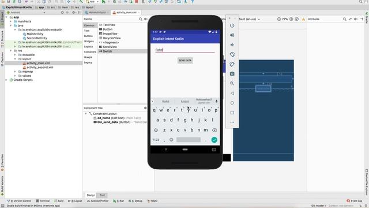Click the design warning triangle icon
369x208 pixels.
pos(303,19)
